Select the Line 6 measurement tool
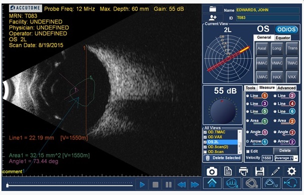Viewport: 304px width, 195px height. click(284, 111)
